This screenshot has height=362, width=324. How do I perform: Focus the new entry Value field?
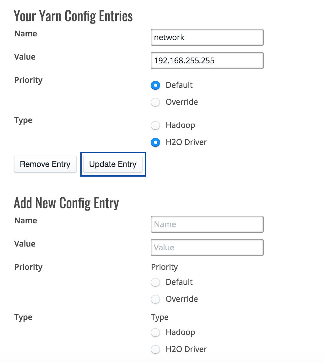click(207, 248)
